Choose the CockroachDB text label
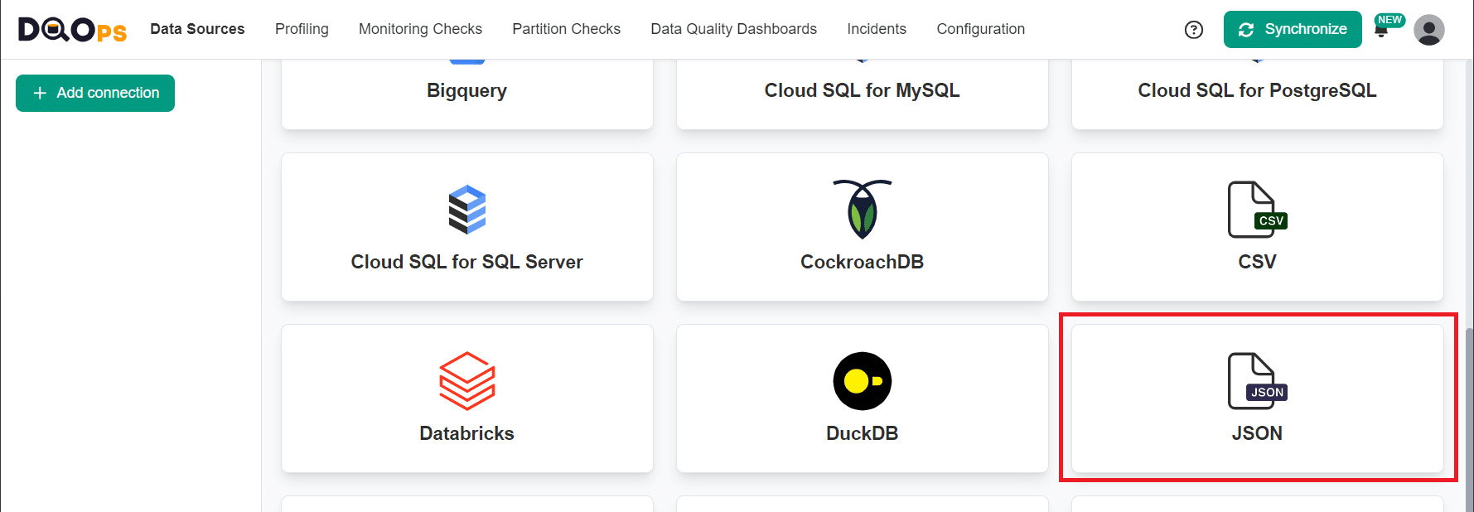Image resolution: width=1474 pixels, height=512 pixels. [862, 262]
